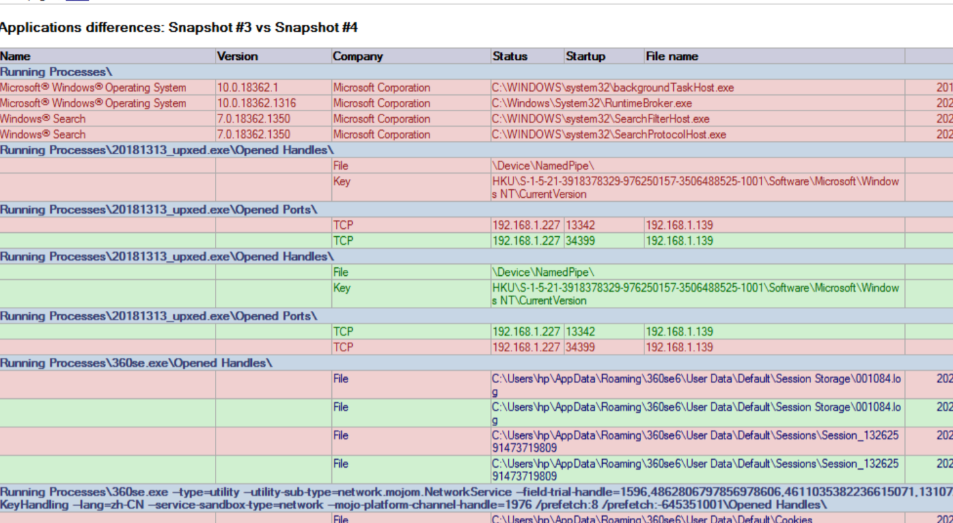Click the 'Company' column header
The image size is (953, 523).
pyautogui.click(x=358, y=56)
